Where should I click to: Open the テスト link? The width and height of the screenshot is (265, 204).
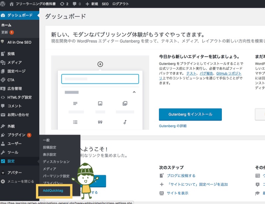tap(191, 73)
